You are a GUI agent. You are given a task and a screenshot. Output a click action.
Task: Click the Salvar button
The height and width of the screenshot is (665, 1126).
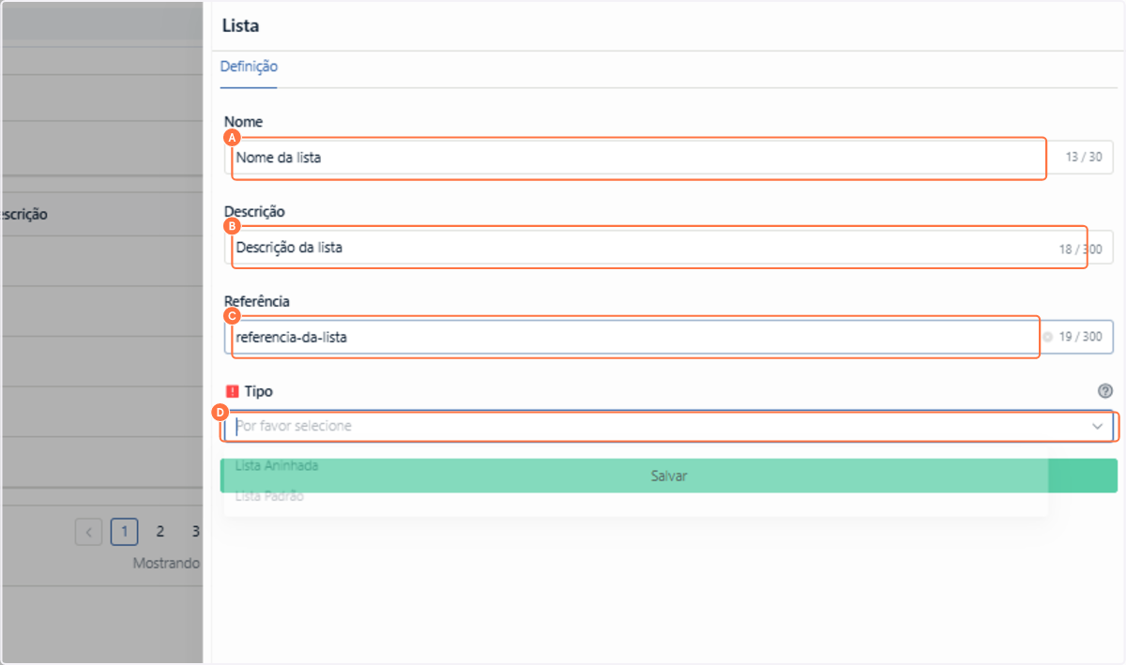tap(668, 476)
